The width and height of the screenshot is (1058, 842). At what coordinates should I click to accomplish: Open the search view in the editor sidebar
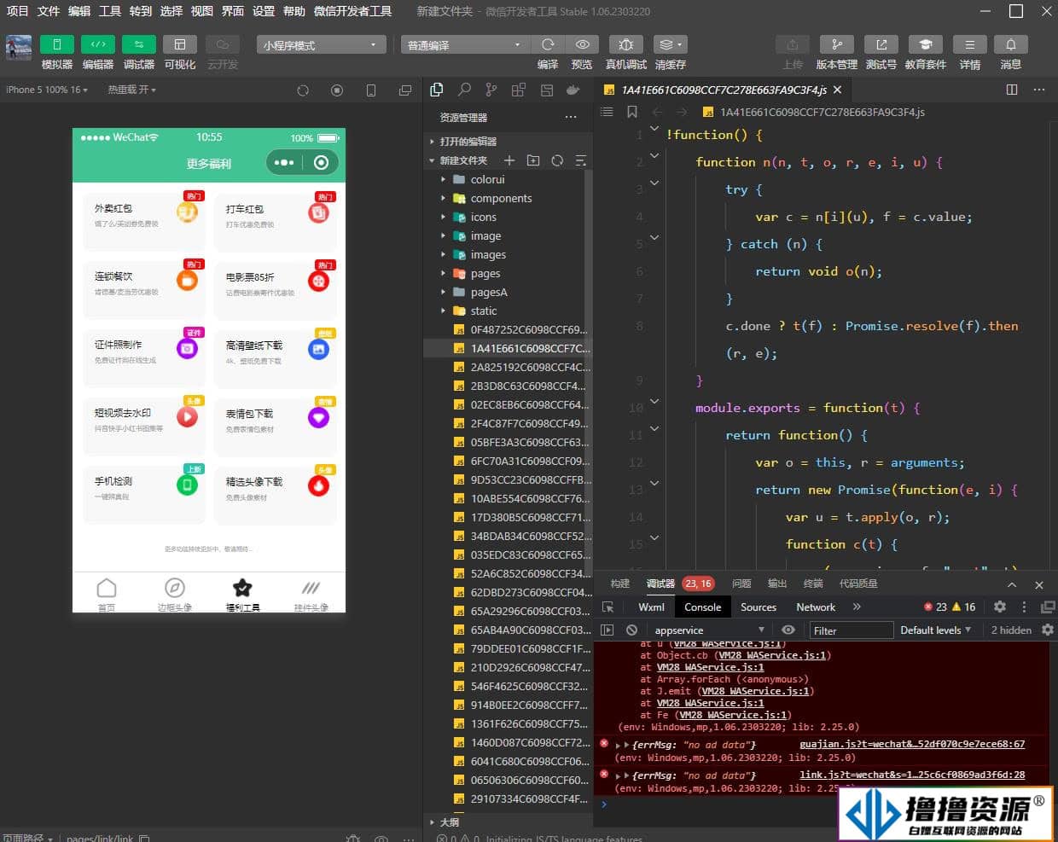(x=464, y=90)
